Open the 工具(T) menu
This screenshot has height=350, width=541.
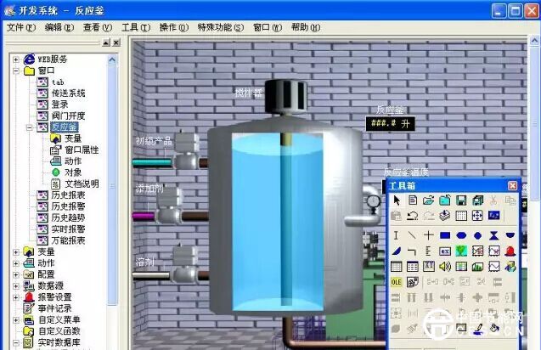[136, 27]
